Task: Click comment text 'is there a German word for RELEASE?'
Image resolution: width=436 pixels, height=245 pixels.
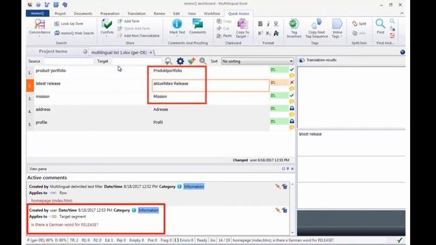Action: [x=65, y=225]
